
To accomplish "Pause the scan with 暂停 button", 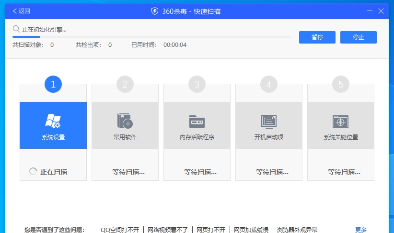I will [x=317, y=37].
